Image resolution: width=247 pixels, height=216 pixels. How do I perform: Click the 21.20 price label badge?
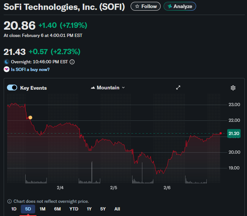[234, 134]
